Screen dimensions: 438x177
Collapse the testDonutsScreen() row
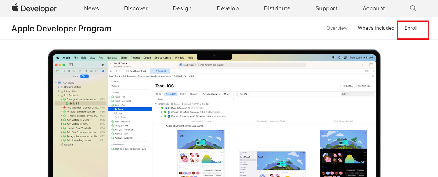[x=159, y=108]
